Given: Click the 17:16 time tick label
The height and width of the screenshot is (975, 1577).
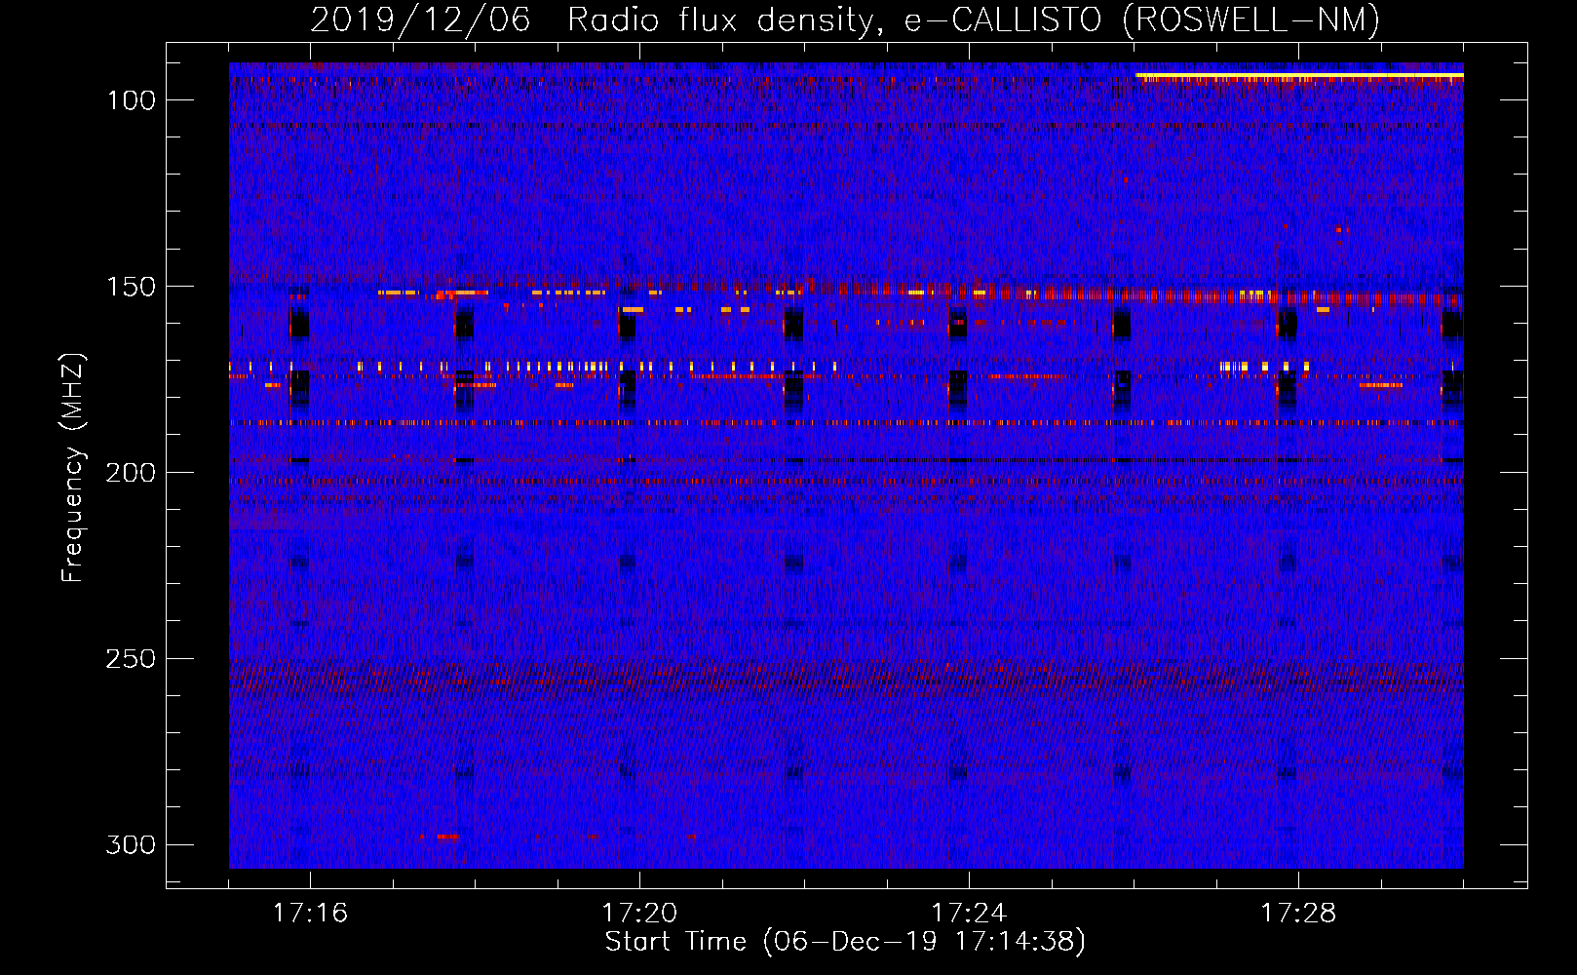Looking at the screenshot, I should tap(310, 914).
